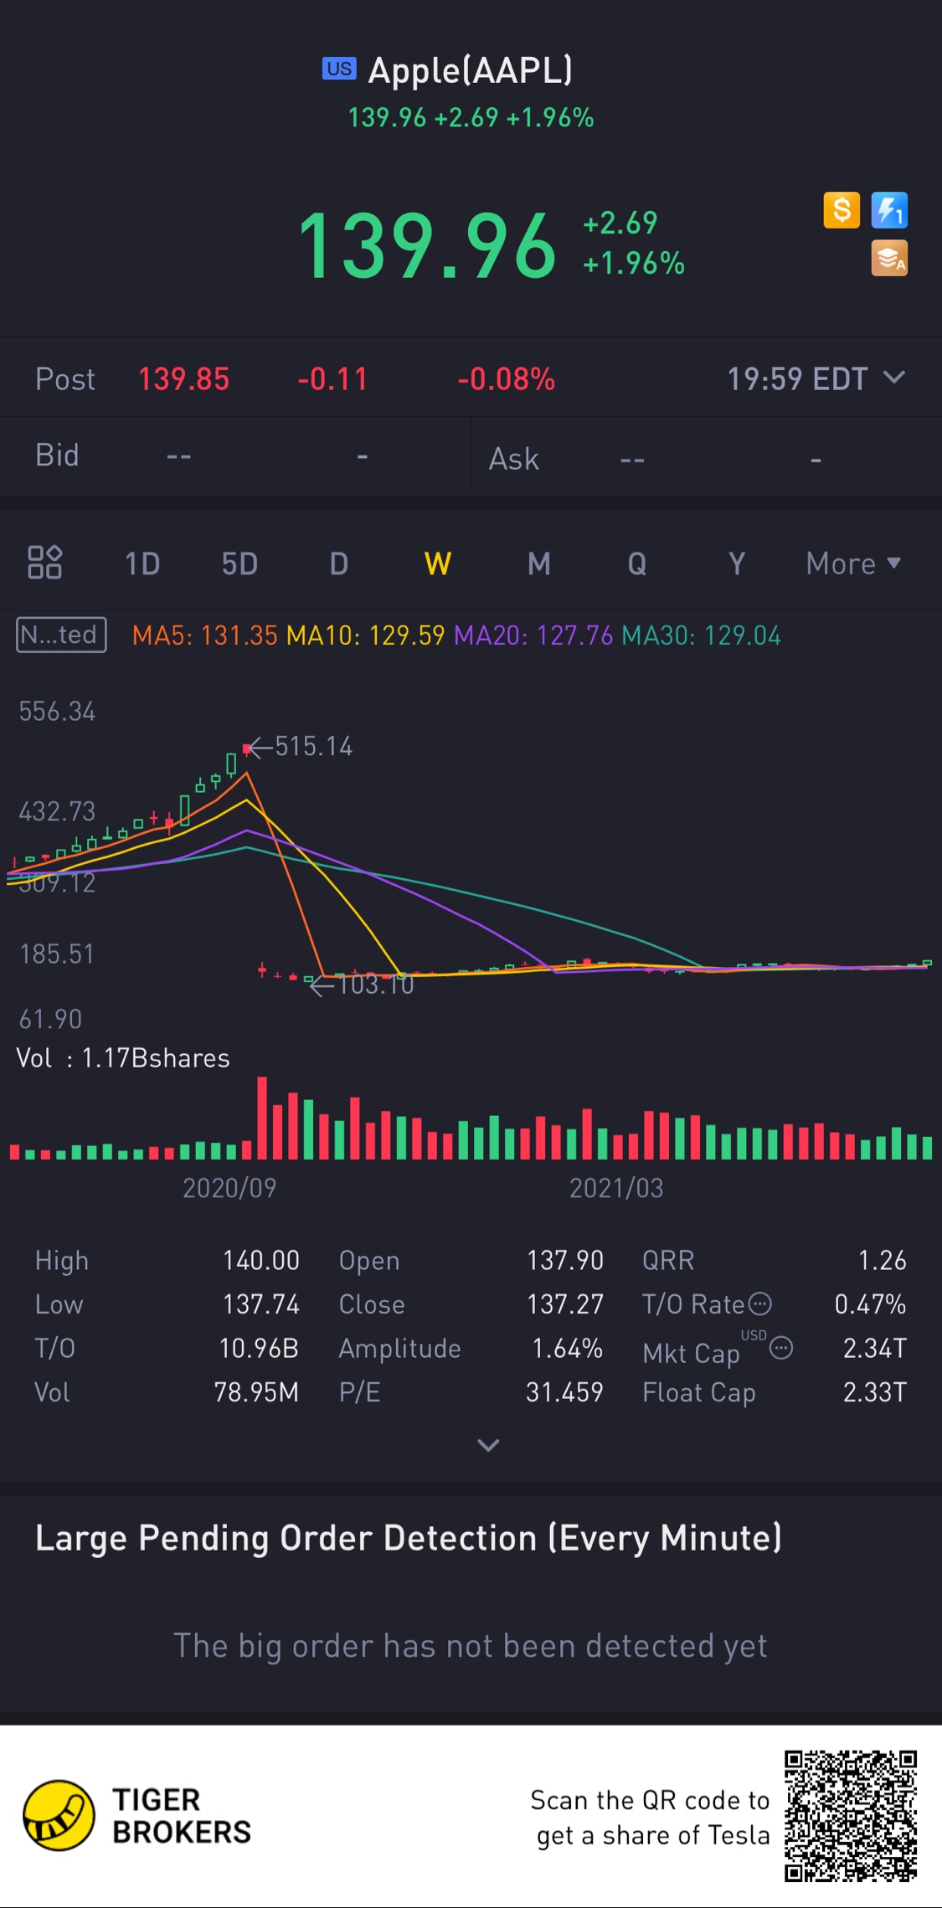Tap the Ask row label
942x1908 pixels.
pyautogui.click(x=513, y=459)
